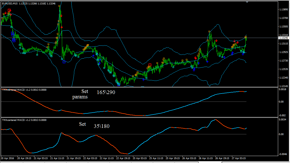Click the '35\180' text label
This screenshot has width=290, height=163.
(x=102, y=126)
